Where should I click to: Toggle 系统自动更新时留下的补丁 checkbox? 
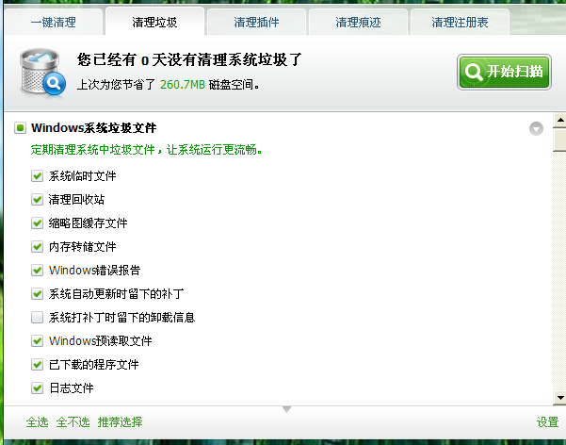(37, 293)
